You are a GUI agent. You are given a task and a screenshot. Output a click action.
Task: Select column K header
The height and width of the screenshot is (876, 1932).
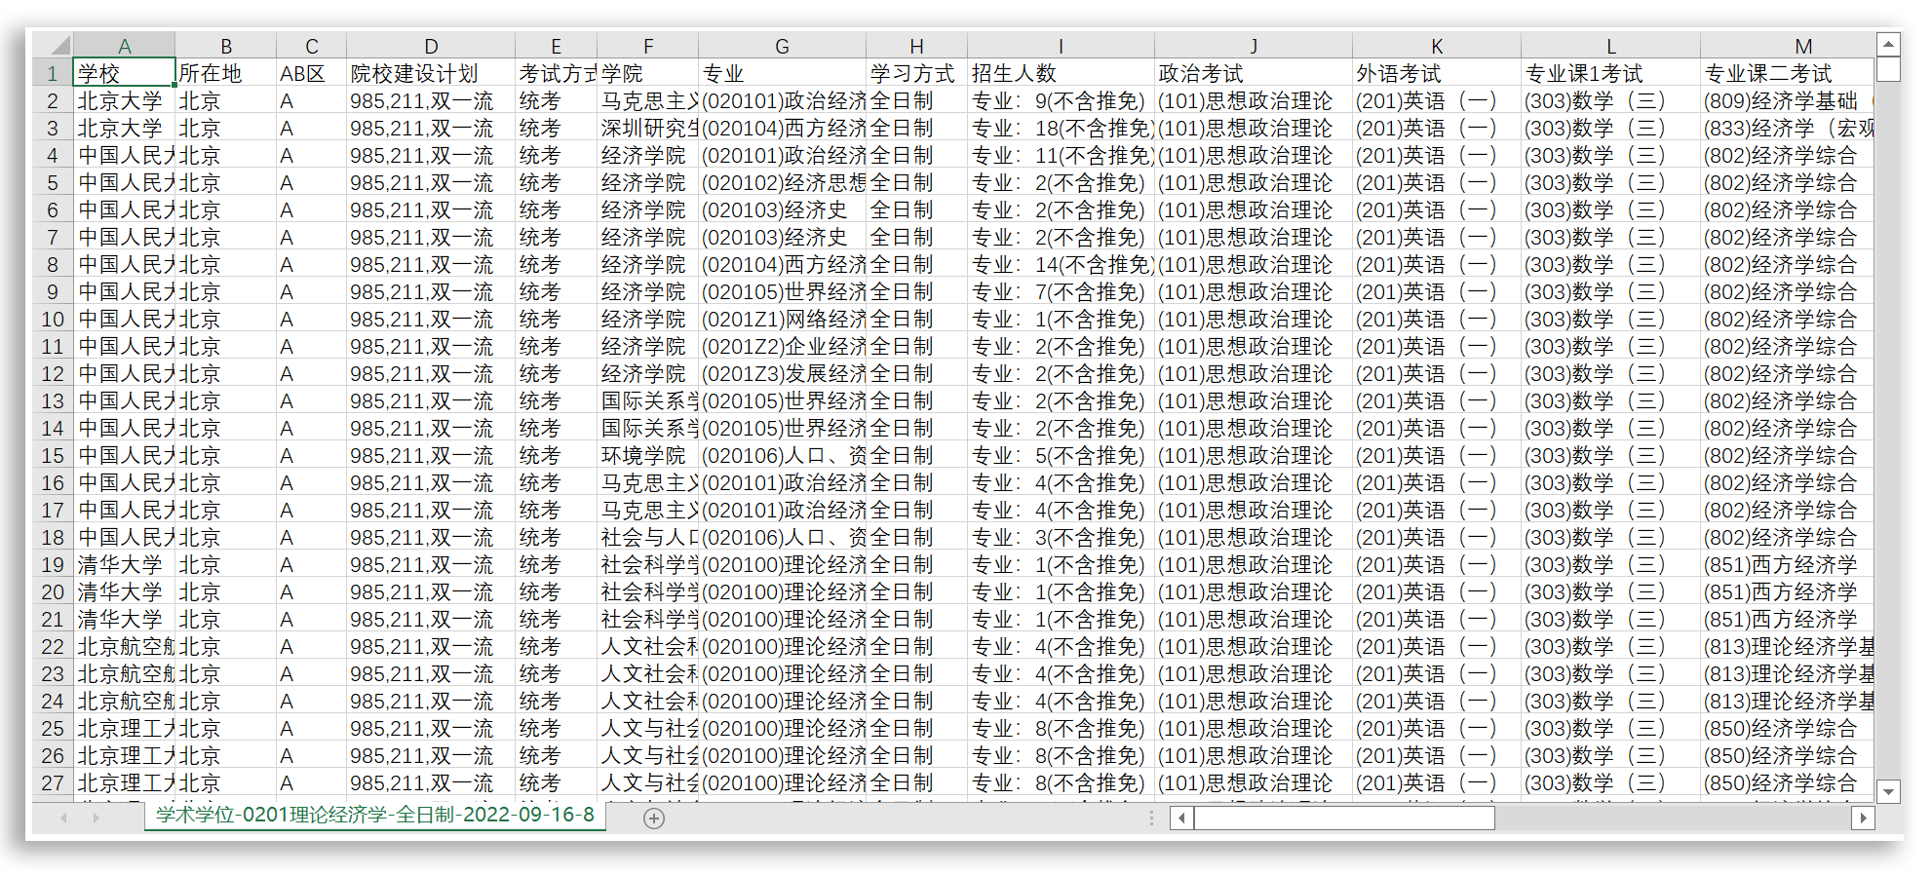point(1437,46)
